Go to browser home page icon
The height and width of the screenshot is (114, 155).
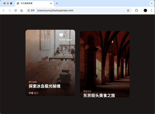click(x=21, y=10)
